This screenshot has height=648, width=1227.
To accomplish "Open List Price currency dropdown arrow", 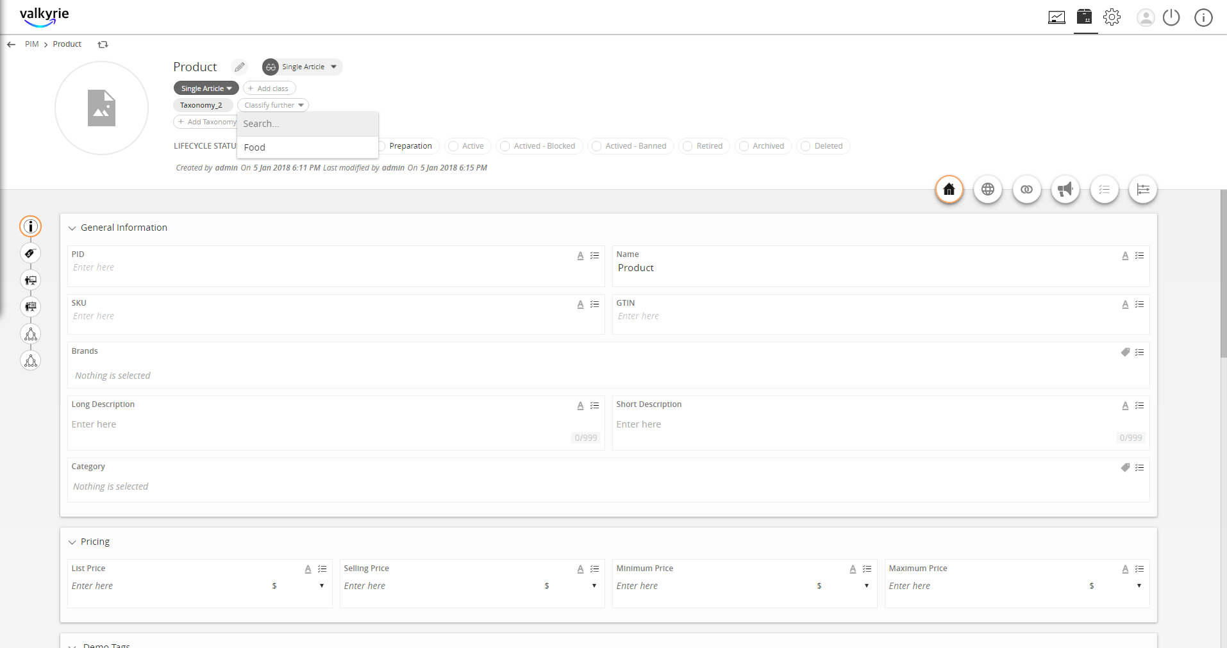I will coord(322,586).
